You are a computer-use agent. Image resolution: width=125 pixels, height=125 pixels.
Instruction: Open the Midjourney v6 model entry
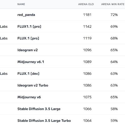click(x=29, y=97)
